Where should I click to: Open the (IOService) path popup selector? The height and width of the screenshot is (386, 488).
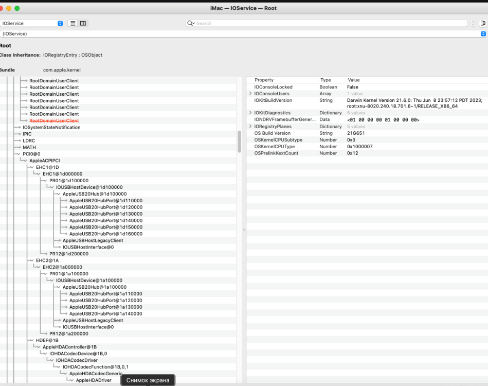tap(243, 33)
